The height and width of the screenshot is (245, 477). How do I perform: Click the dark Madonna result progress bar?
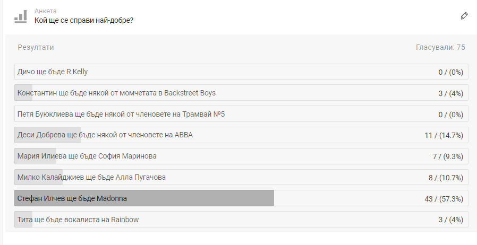point(144,198)
